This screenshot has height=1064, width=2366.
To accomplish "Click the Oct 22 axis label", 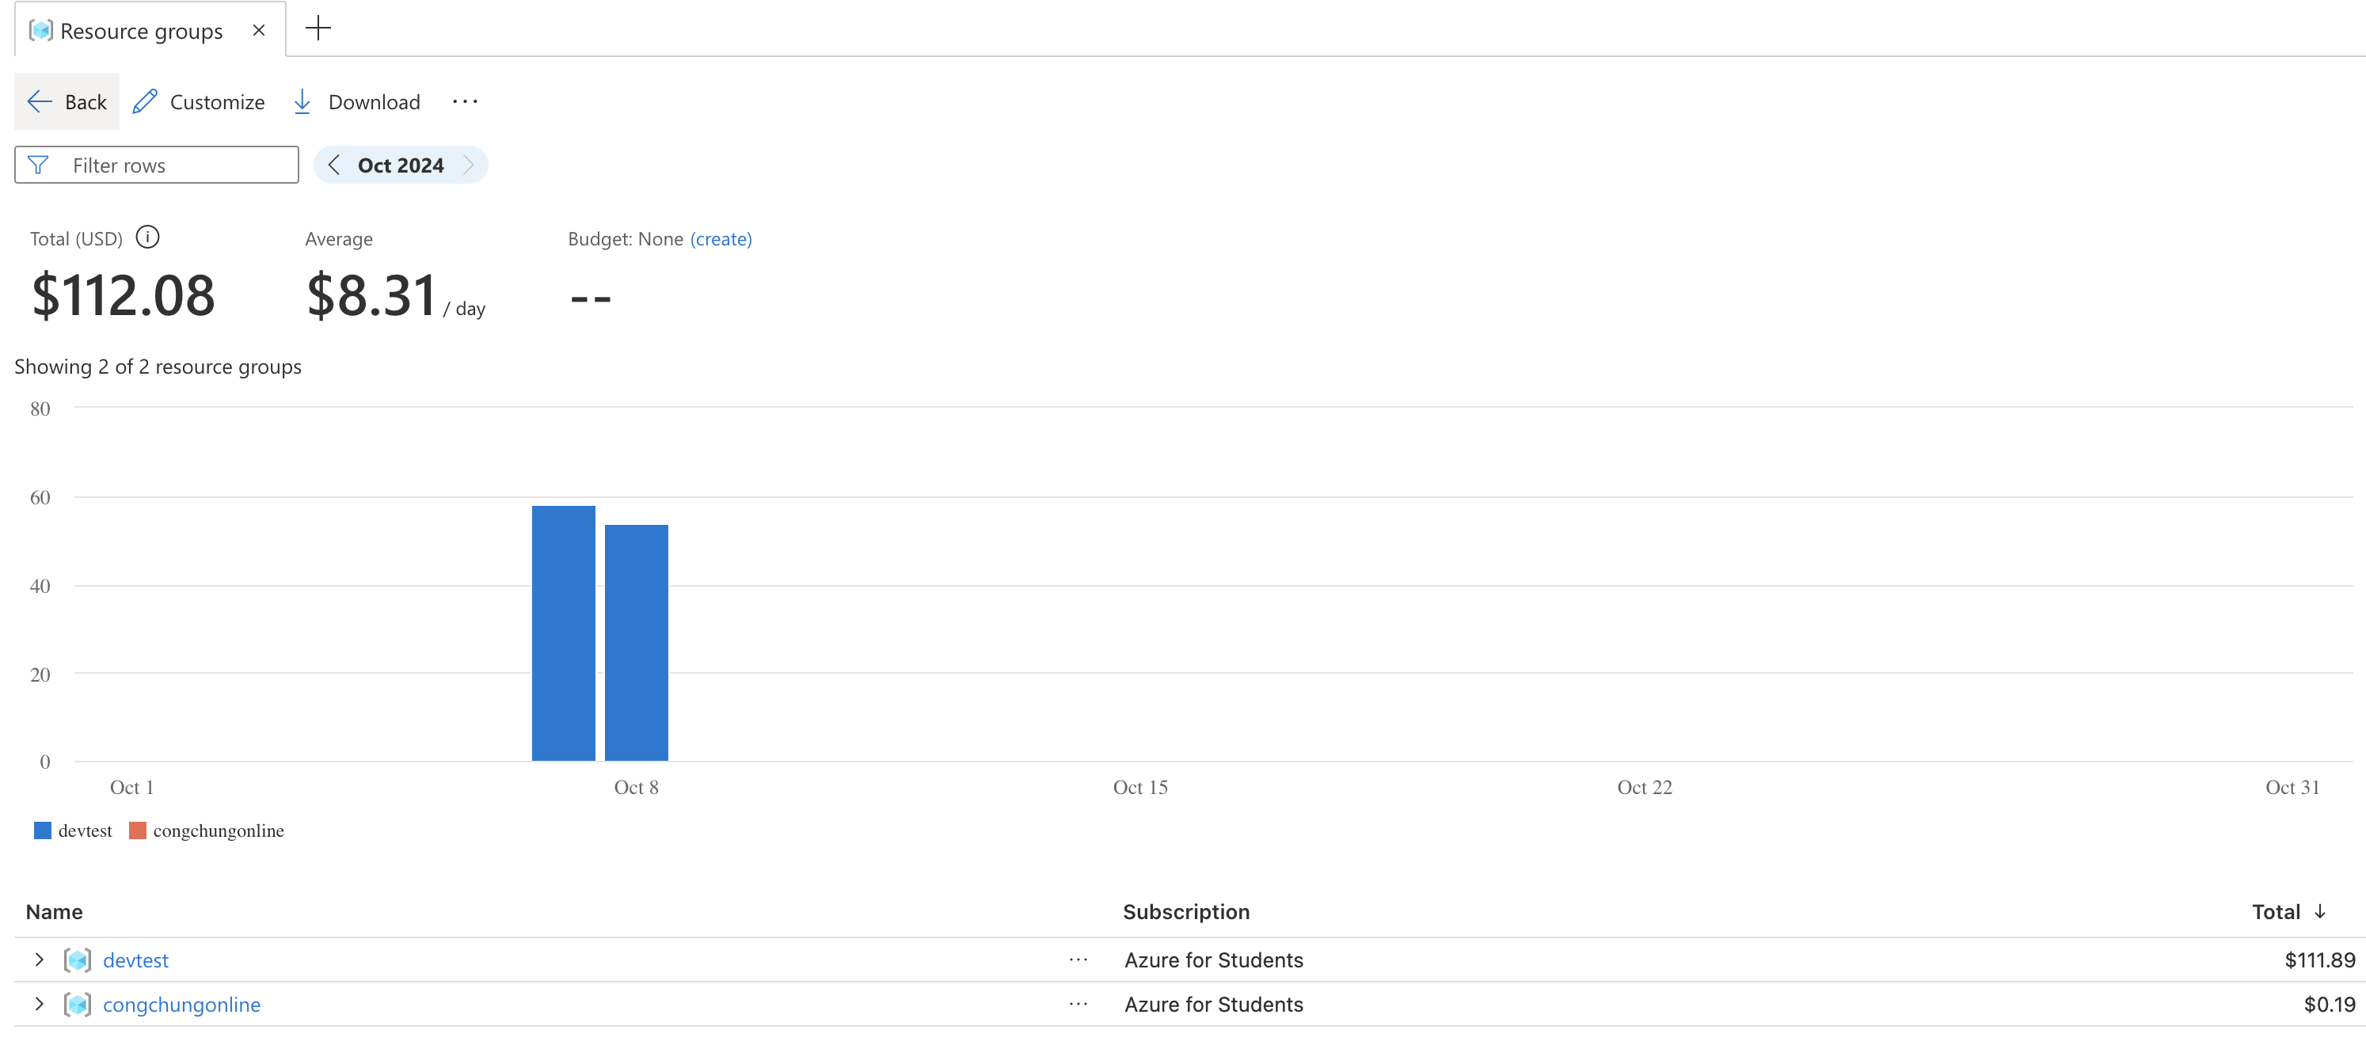I will [1644, 788].
